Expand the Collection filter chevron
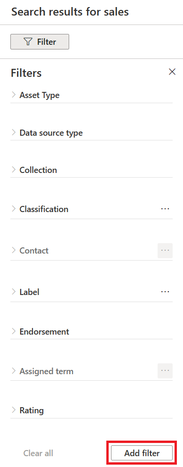Viewport: 183px width, 467px height. tap(14, 170)
